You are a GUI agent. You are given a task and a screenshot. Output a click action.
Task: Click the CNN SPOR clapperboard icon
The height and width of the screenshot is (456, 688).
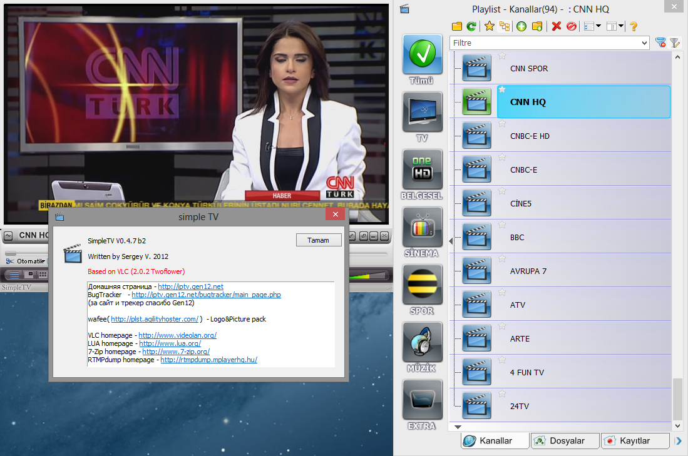476,68
